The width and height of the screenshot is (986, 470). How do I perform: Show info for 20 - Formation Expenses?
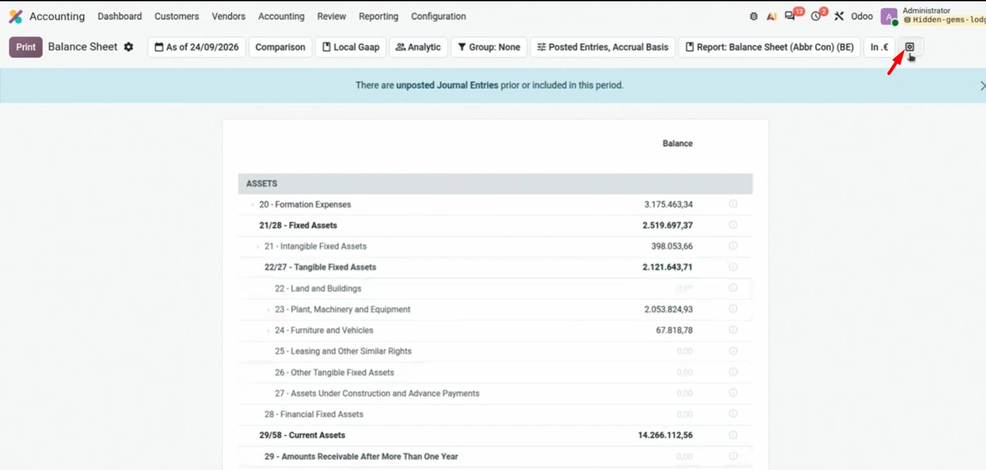733,205
